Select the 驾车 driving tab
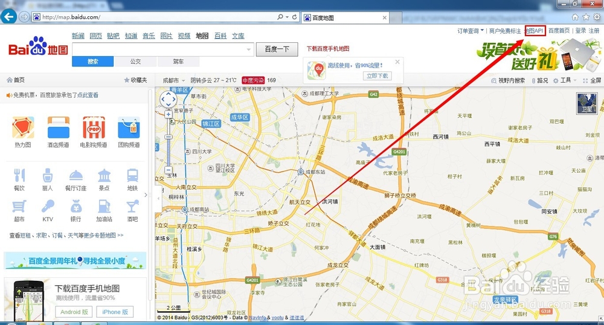Image resolution: width=604 pixels, height=325 pixels. [178, 61]
